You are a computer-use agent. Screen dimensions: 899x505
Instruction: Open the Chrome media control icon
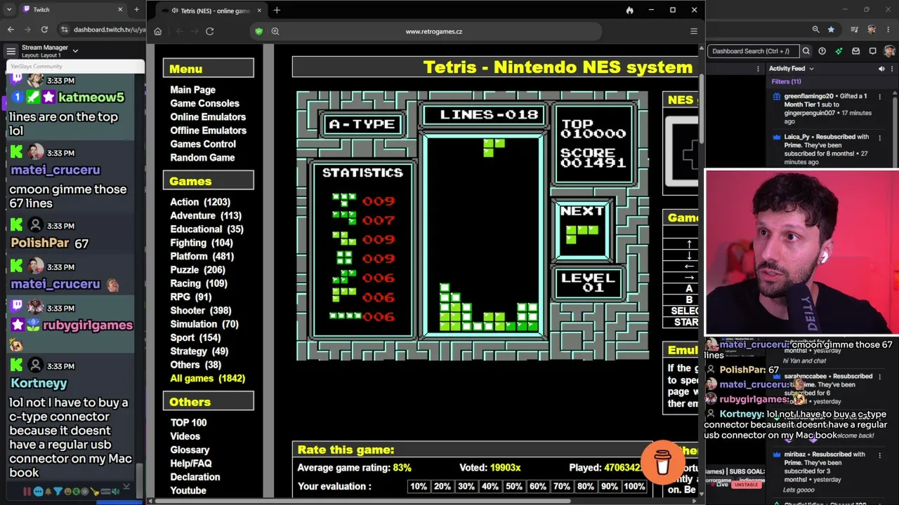[855, 29]
